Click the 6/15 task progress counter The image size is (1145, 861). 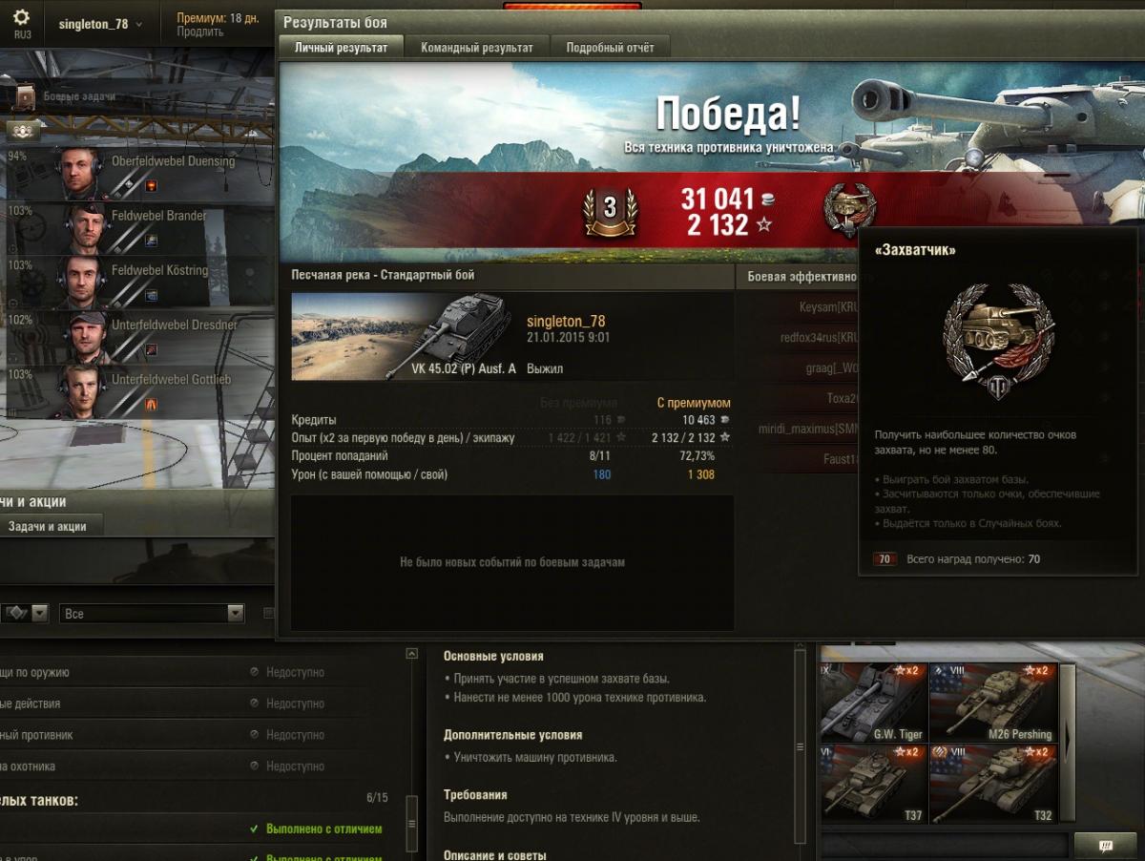click(x=377, y=797)
